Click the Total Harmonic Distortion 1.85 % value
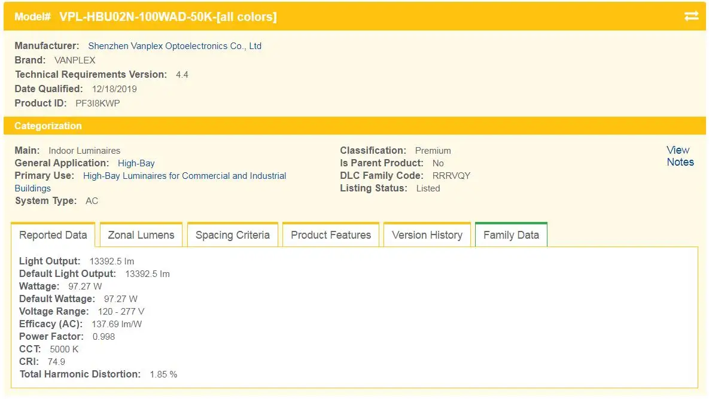 tap(163, 374)
